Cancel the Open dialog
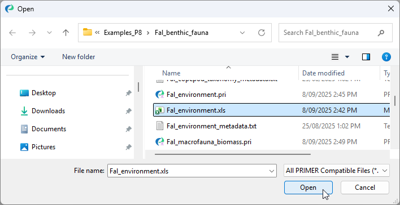 coord(365,188)
